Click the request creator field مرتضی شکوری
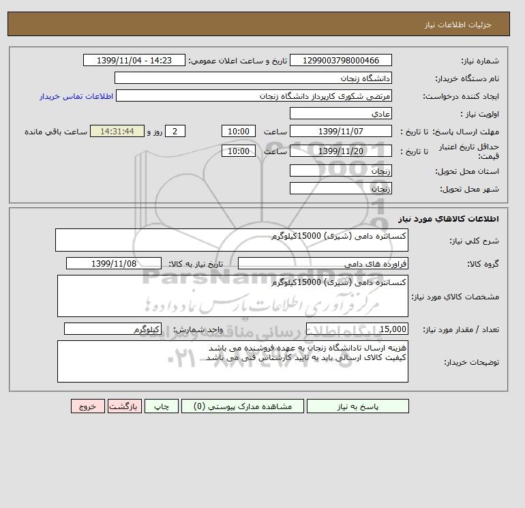525x508 pixels. (x=254, y=95)
